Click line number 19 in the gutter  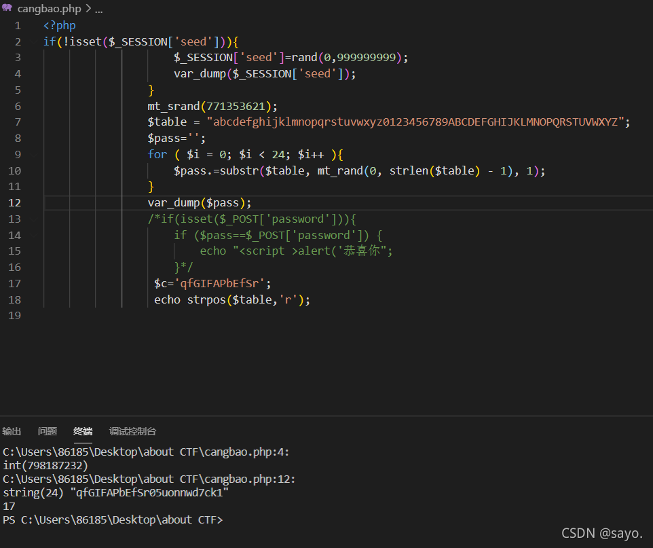14,316
